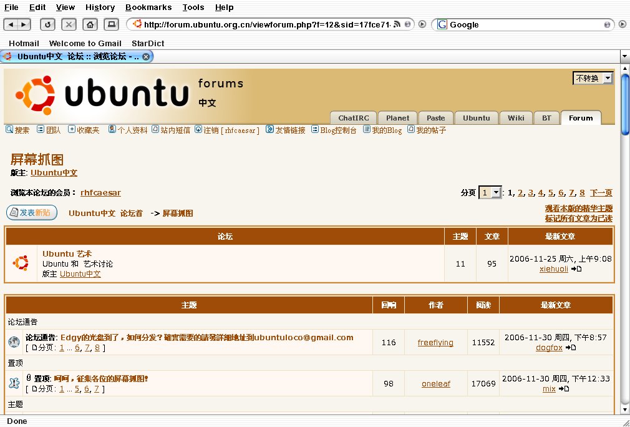Click the small icon before 个人资料
Screen dimensions: 630x427
(x=112, y=129)
